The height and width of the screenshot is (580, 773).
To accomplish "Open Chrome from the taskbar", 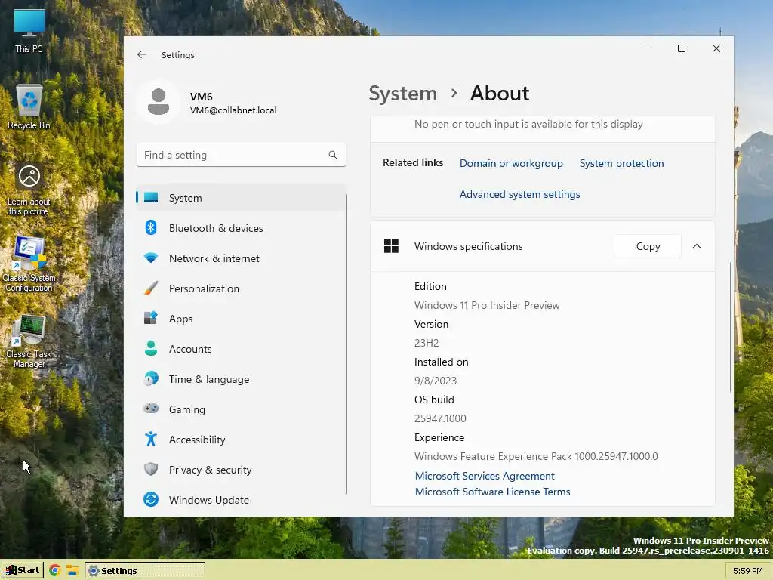I will [54, 571].
